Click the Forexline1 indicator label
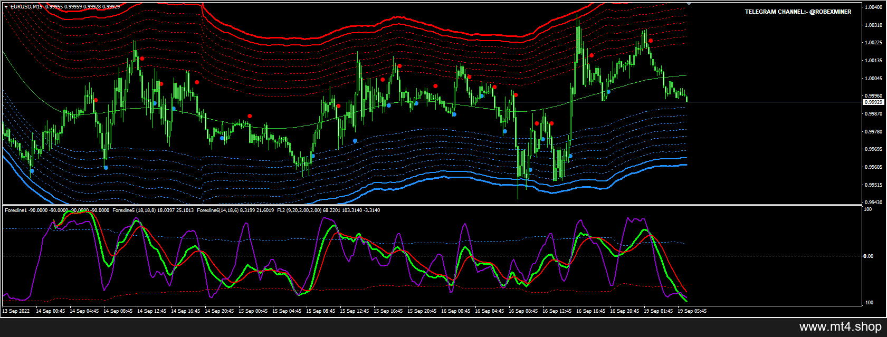Image resolution: width=887 pixels, height=337 pixels. pyautogui.click(x=16, y=210)
